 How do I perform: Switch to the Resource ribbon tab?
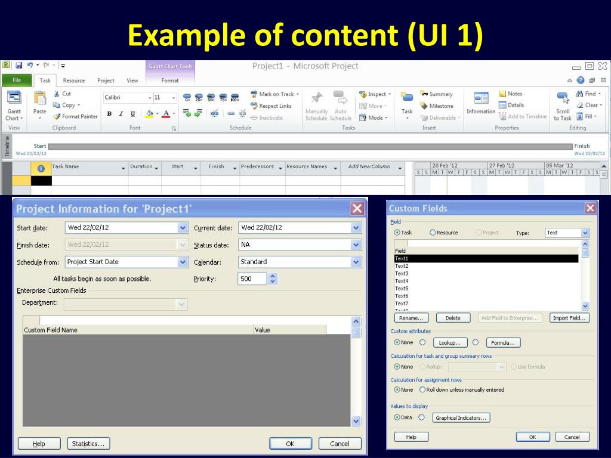(x=73, y=81)
